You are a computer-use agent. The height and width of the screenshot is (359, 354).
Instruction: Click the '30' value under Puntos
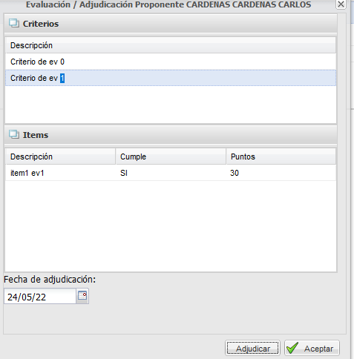(x=235, y=173)
